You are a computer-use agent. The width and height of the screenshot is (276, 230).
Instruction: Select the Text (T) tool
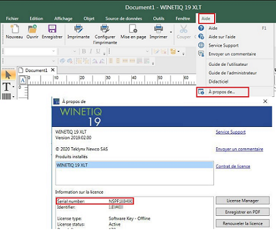pos(6,86)
